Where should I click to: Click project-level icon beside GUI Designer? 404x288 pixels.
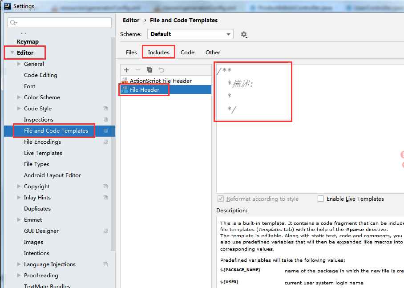(x=105, y=231)
